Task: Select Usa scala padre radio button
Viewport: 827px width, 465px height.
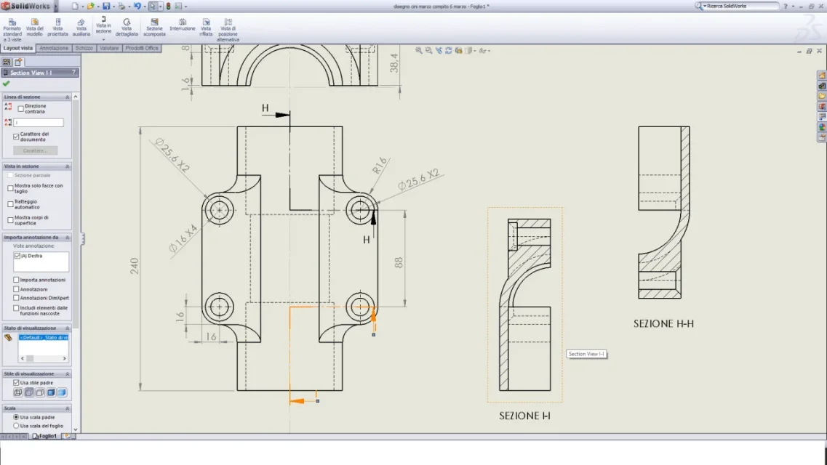Action: (x=16, y=417)
